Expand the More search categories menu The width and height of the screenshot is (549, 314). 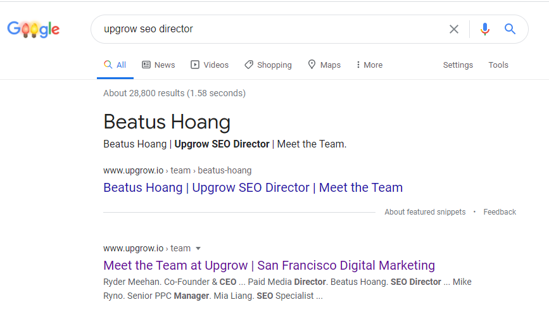[x=369, y=65]
